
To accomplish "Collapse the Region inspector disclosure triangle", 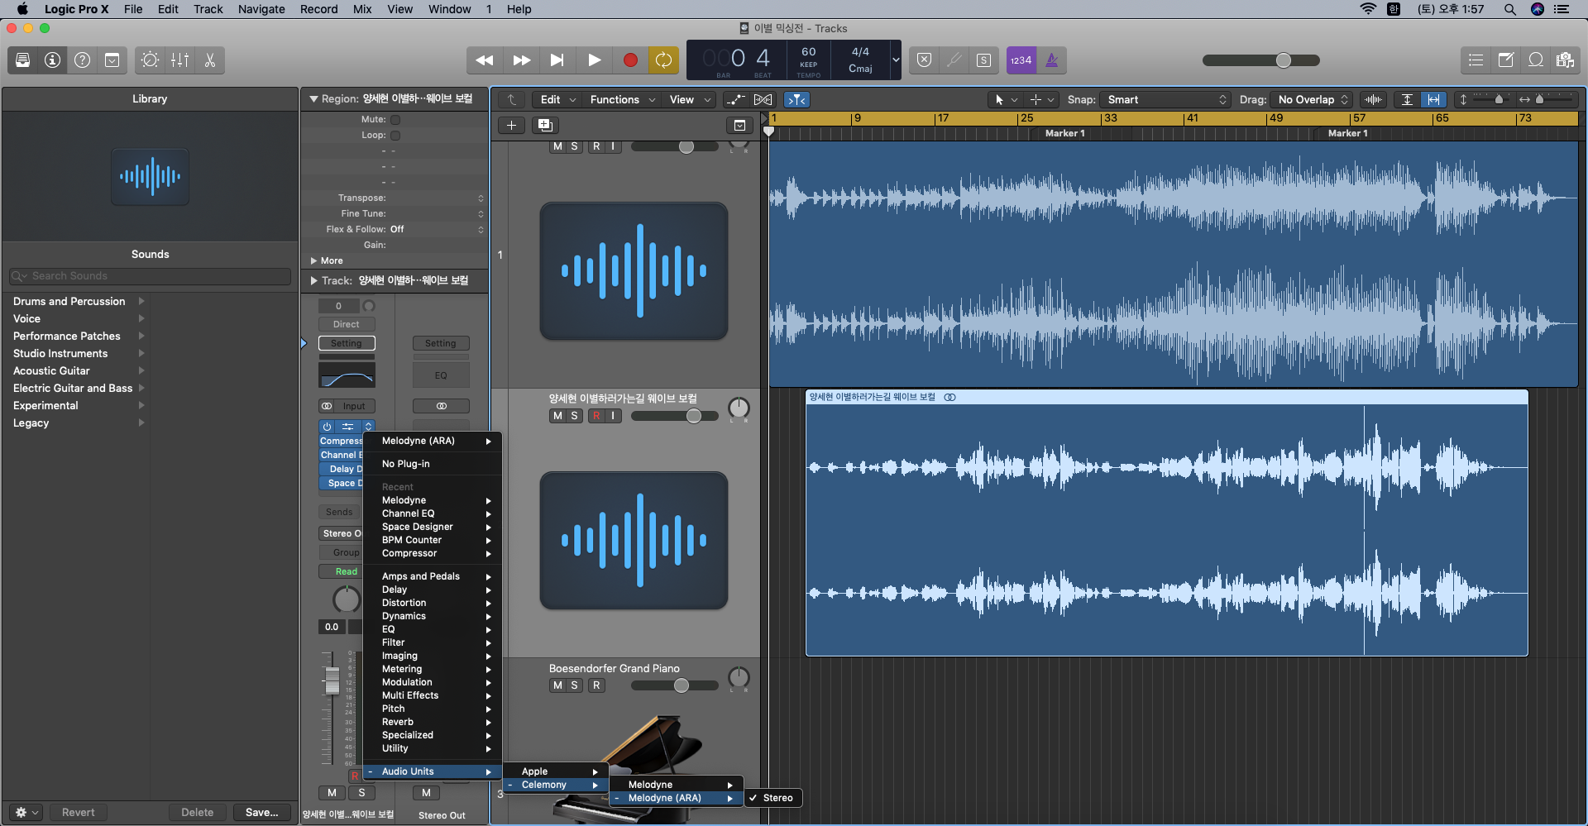I will pyautogui.click(x=313, y=99).
